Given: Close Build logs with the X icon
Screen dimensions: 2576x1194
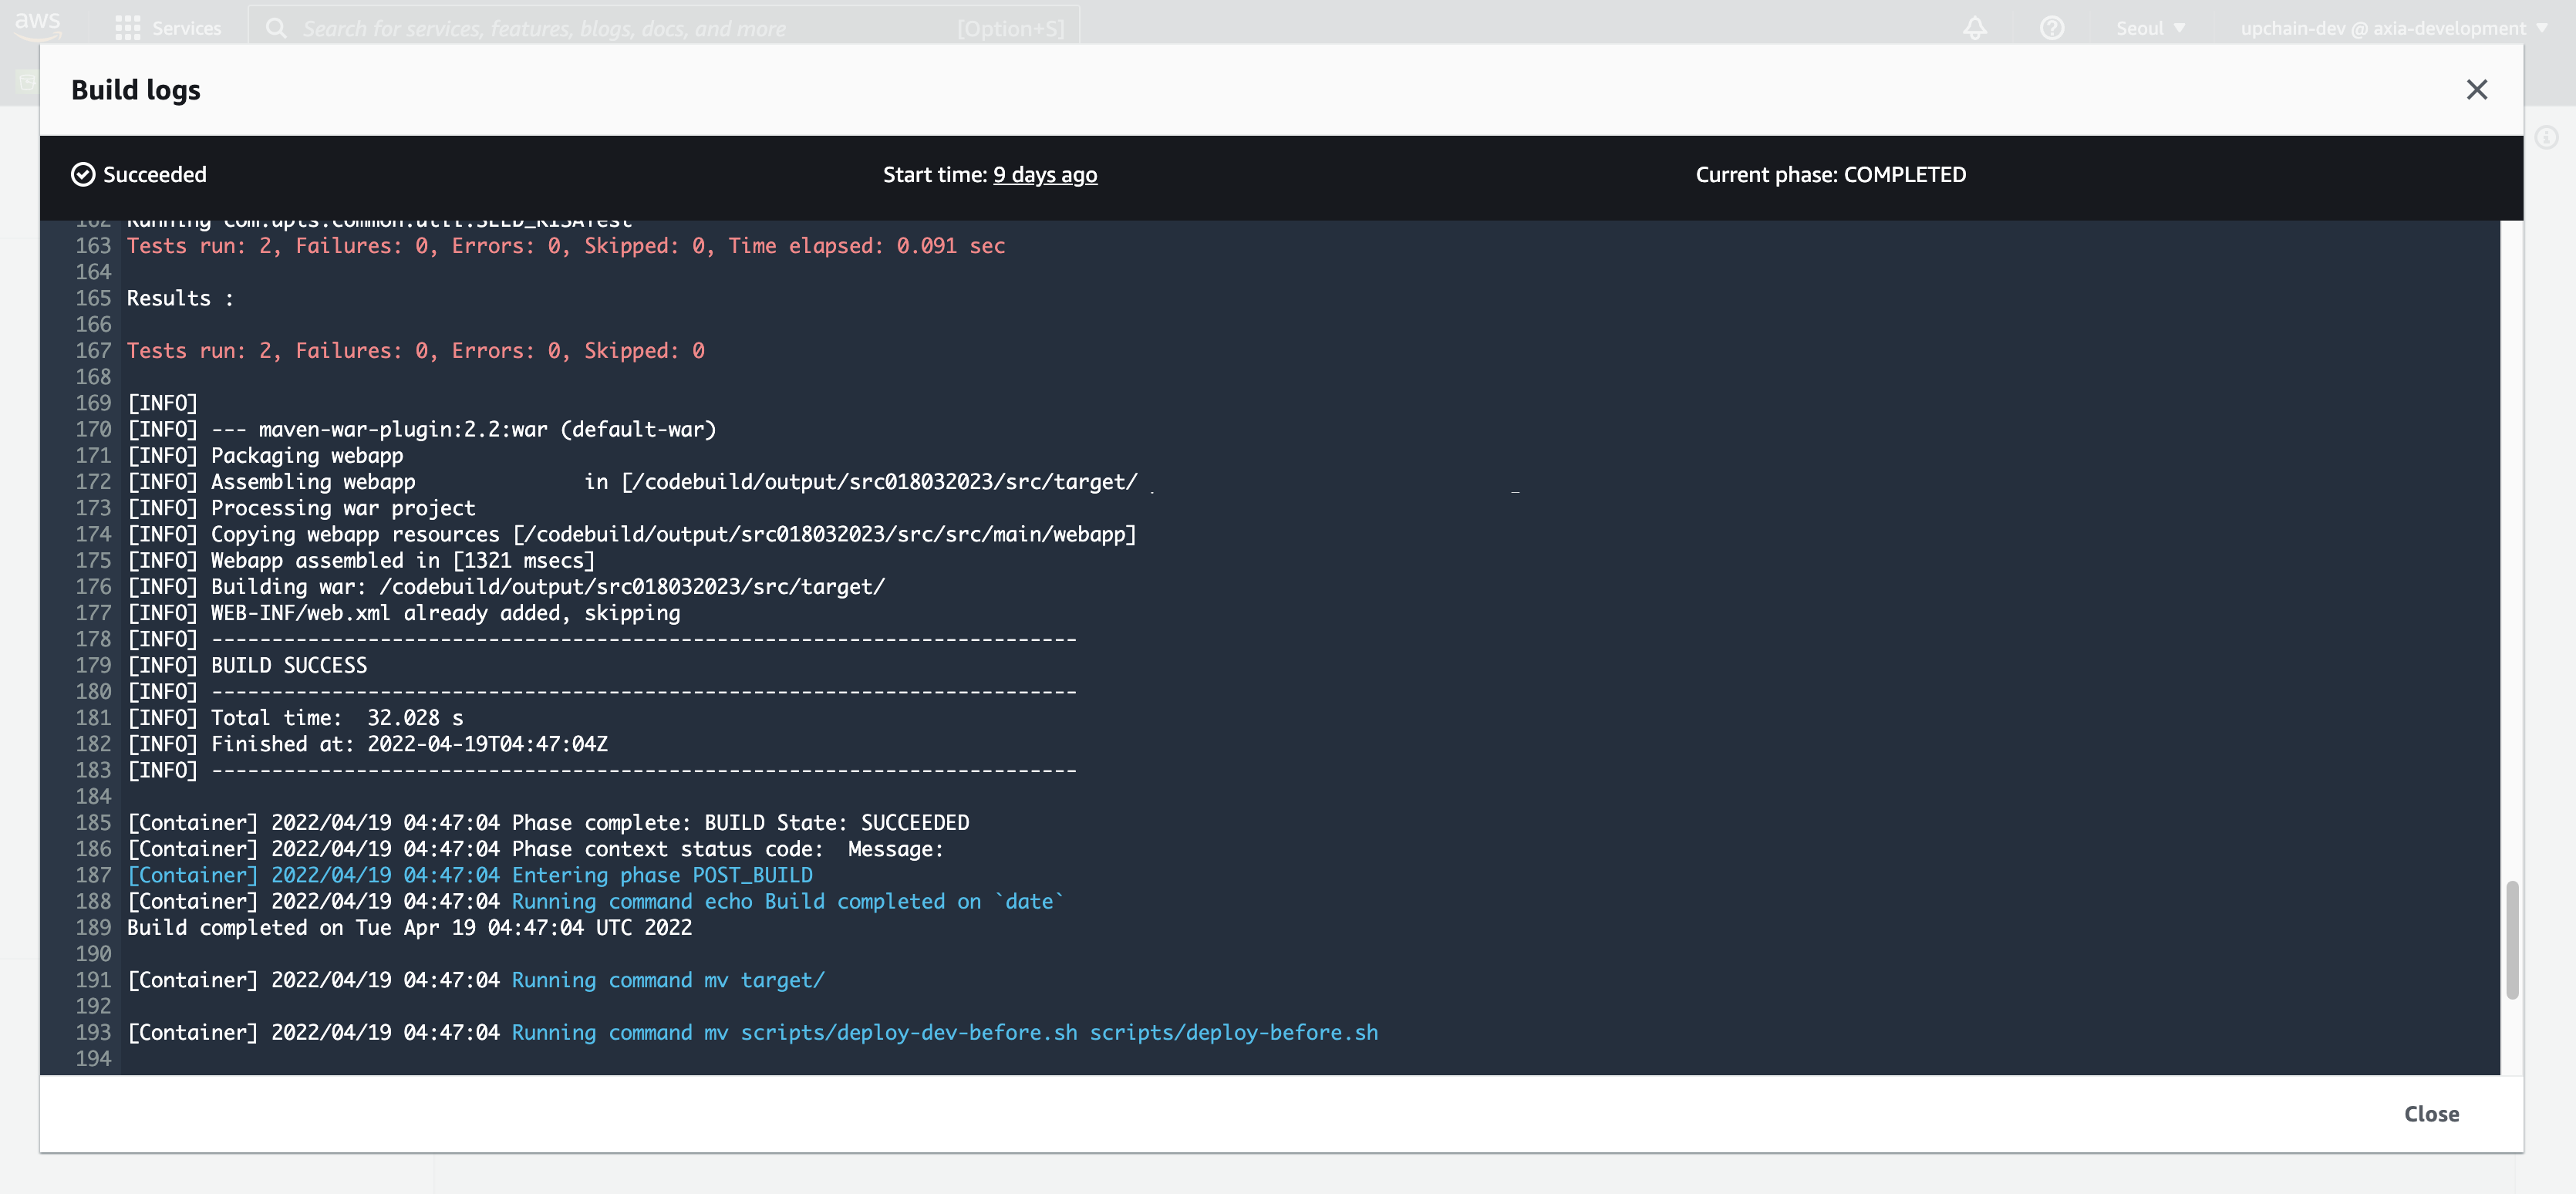Looking at the screenshot, I should click(2476, 90).
